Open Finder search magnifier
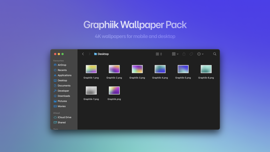The height and width of the screenshot is (152, 270). [x=215, y=54]
